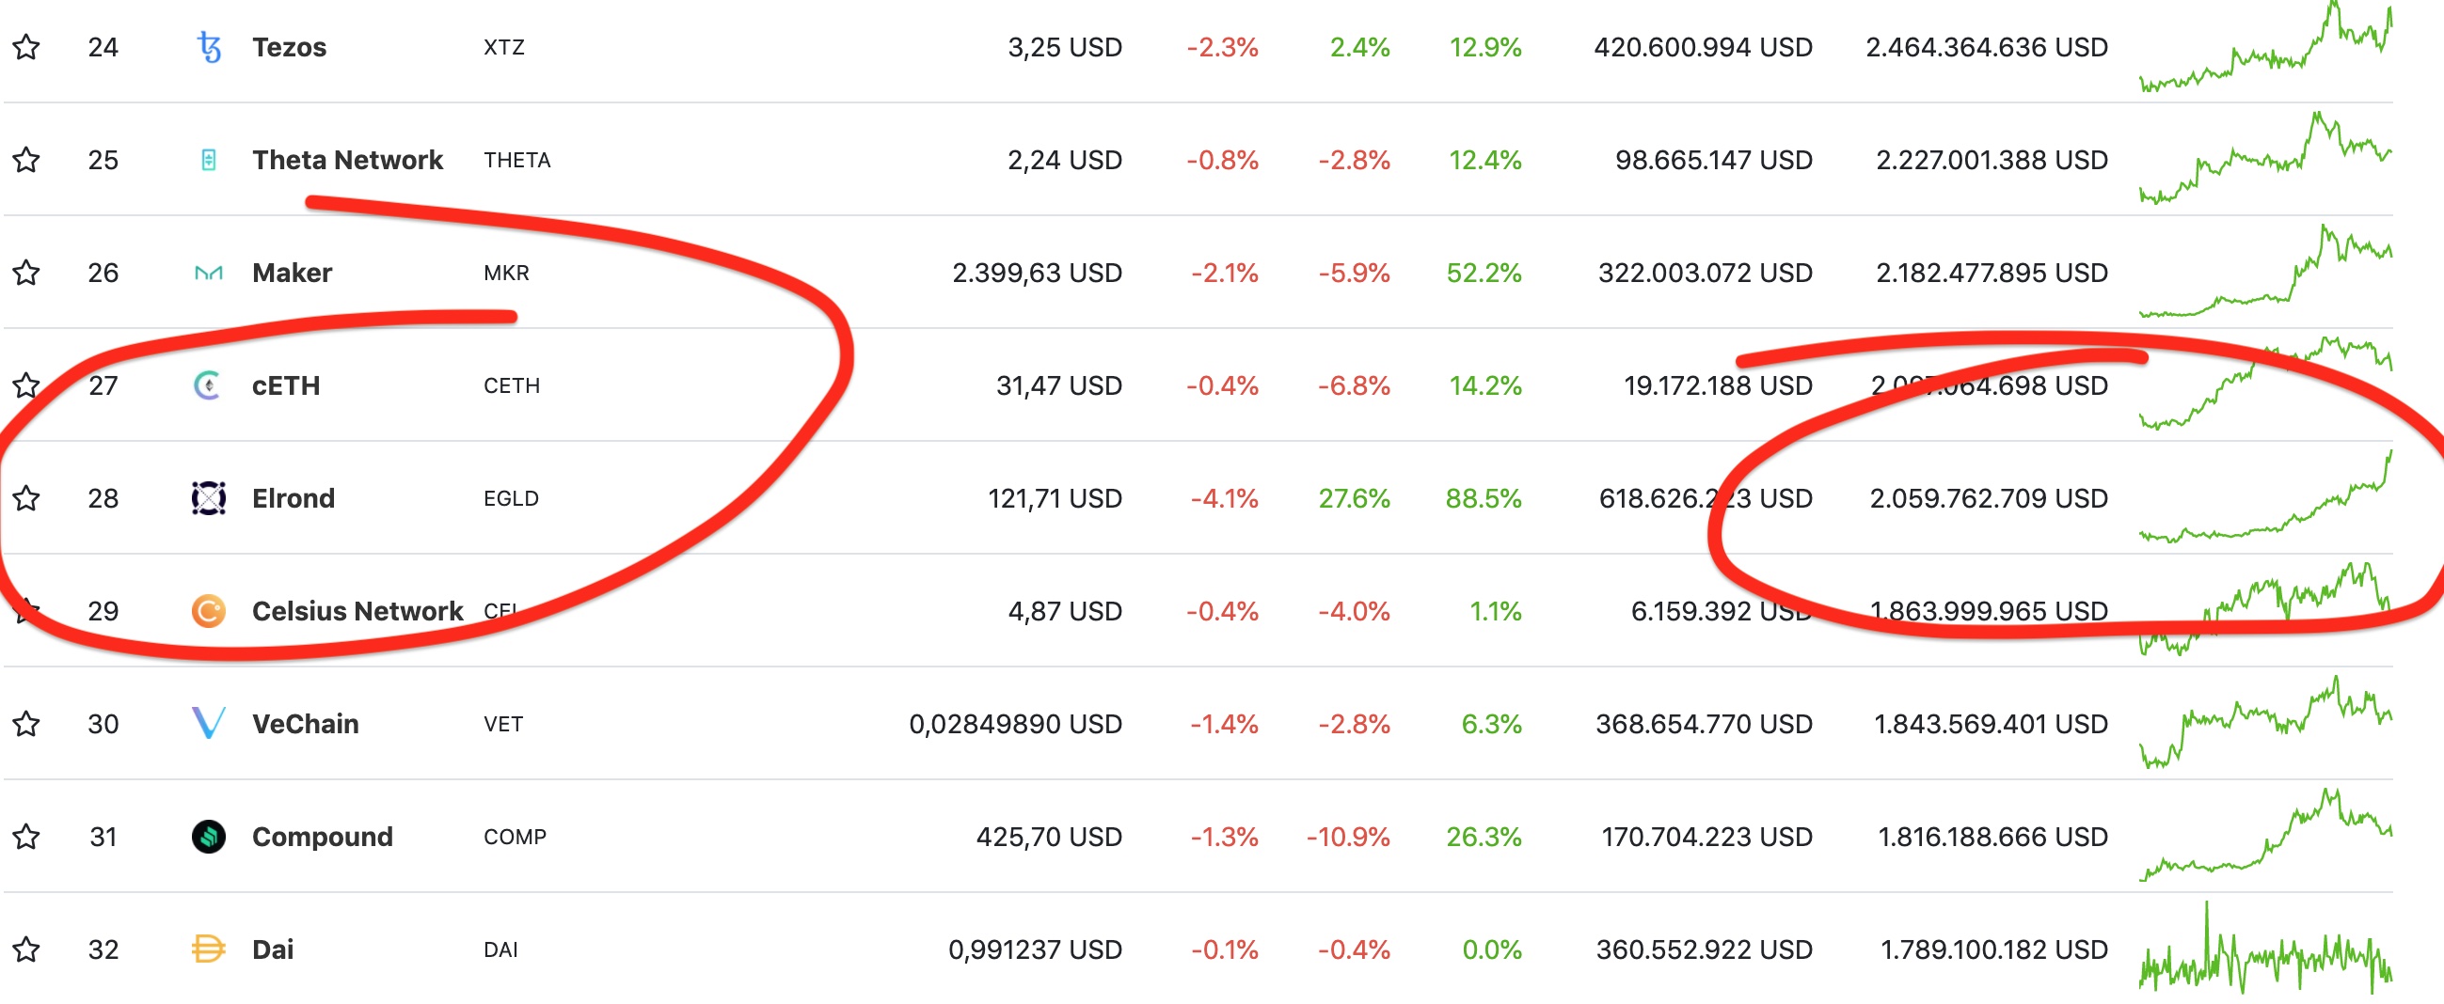Add Dai to favorites with star

tap(26, 949)
